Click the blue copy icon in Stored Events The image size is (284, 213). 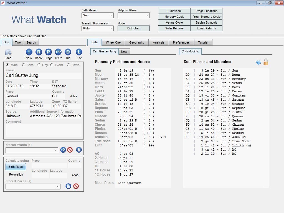click(x=79, y=150)
